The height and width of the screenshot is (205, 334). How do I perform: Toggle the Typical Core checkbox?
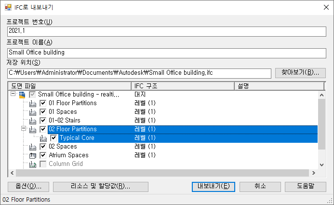tap(53, 138)
